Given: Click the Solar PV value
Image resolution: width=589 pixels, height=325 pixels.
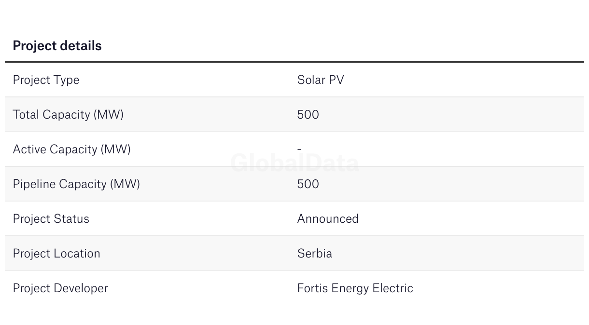Looking at the screenshot, I should coord(321,80).
